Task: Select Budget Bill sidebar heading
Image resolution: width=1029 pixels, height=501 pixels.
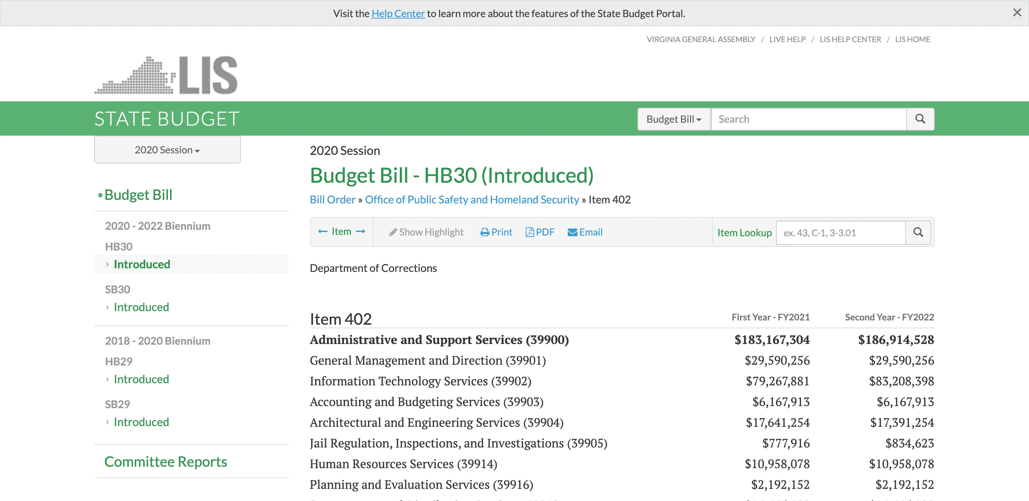Action: [138, 195]
